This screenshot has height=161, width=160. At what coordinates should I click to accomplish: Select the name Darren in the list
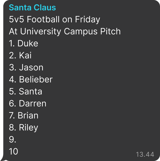pos(33,103)
